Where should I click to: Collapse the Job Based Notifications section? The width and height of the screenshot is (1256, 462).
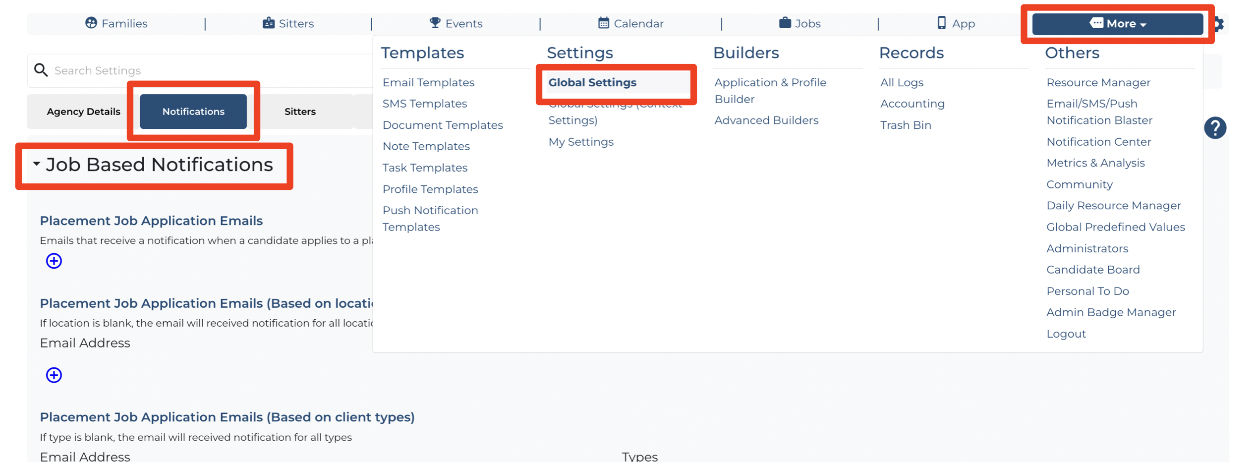(x=36, y=164)
